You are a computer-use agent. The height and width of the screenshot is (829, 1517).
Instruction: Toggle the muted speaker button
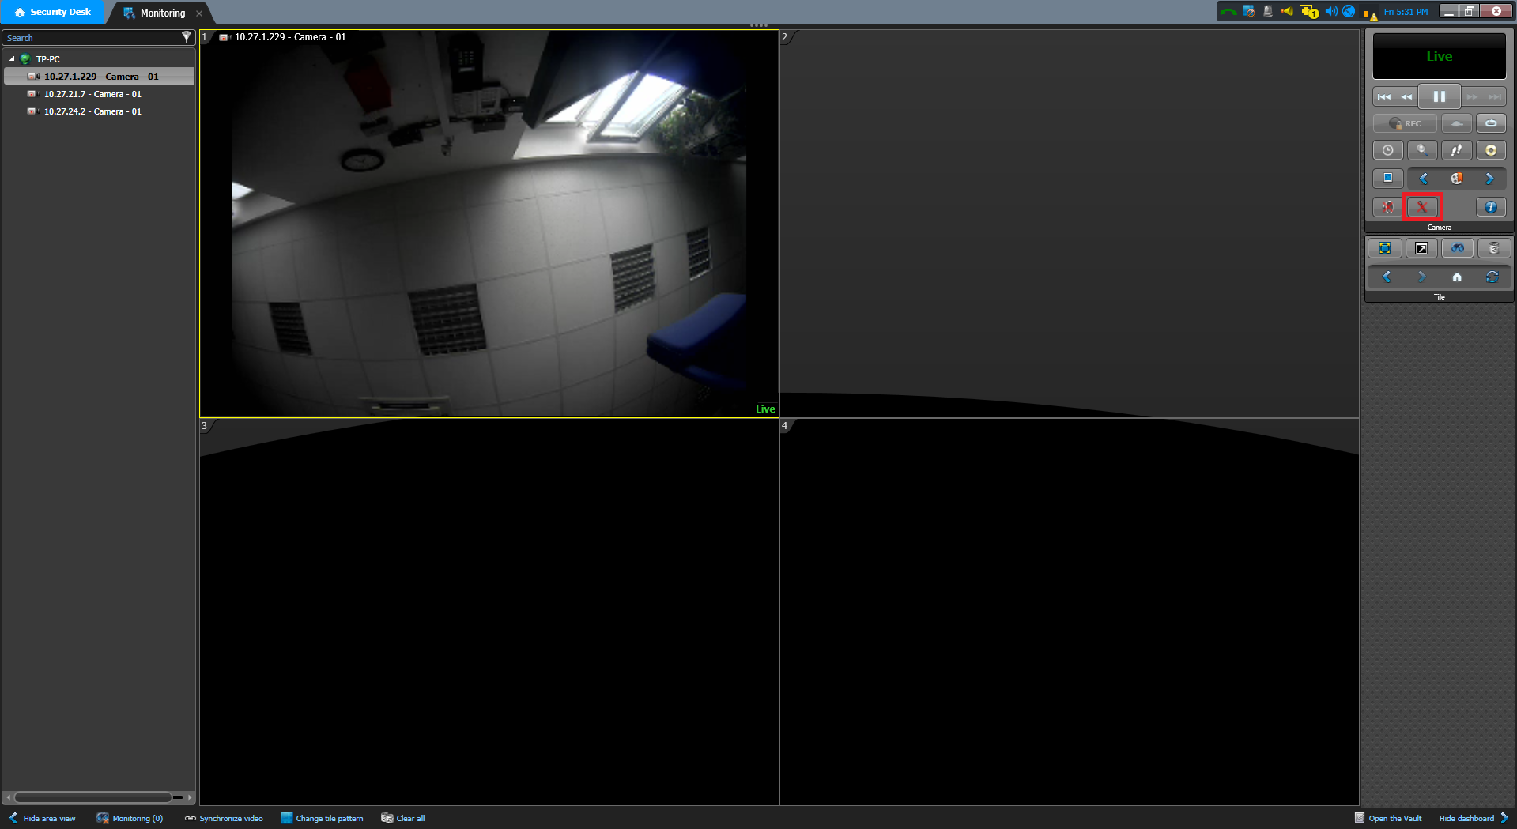click(1387, 207)
